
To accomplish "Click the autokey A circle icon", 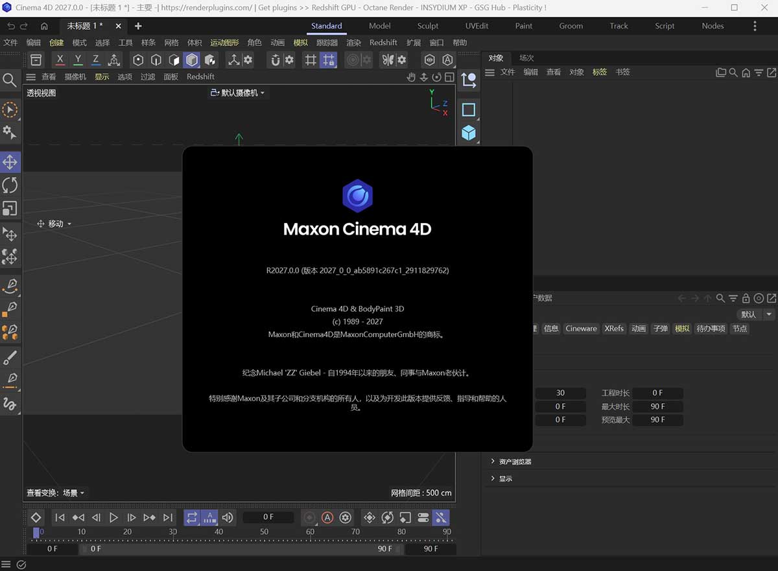I will click(327, 517).
